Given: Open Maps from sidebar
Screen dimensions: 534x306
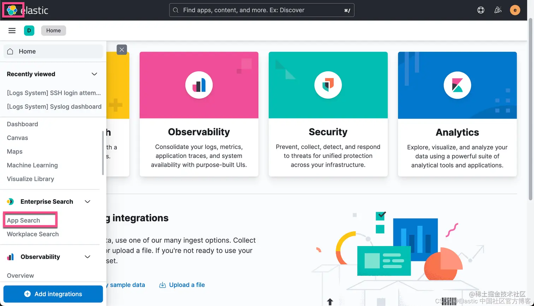Looking at the screenshot, I should [14, 152].
